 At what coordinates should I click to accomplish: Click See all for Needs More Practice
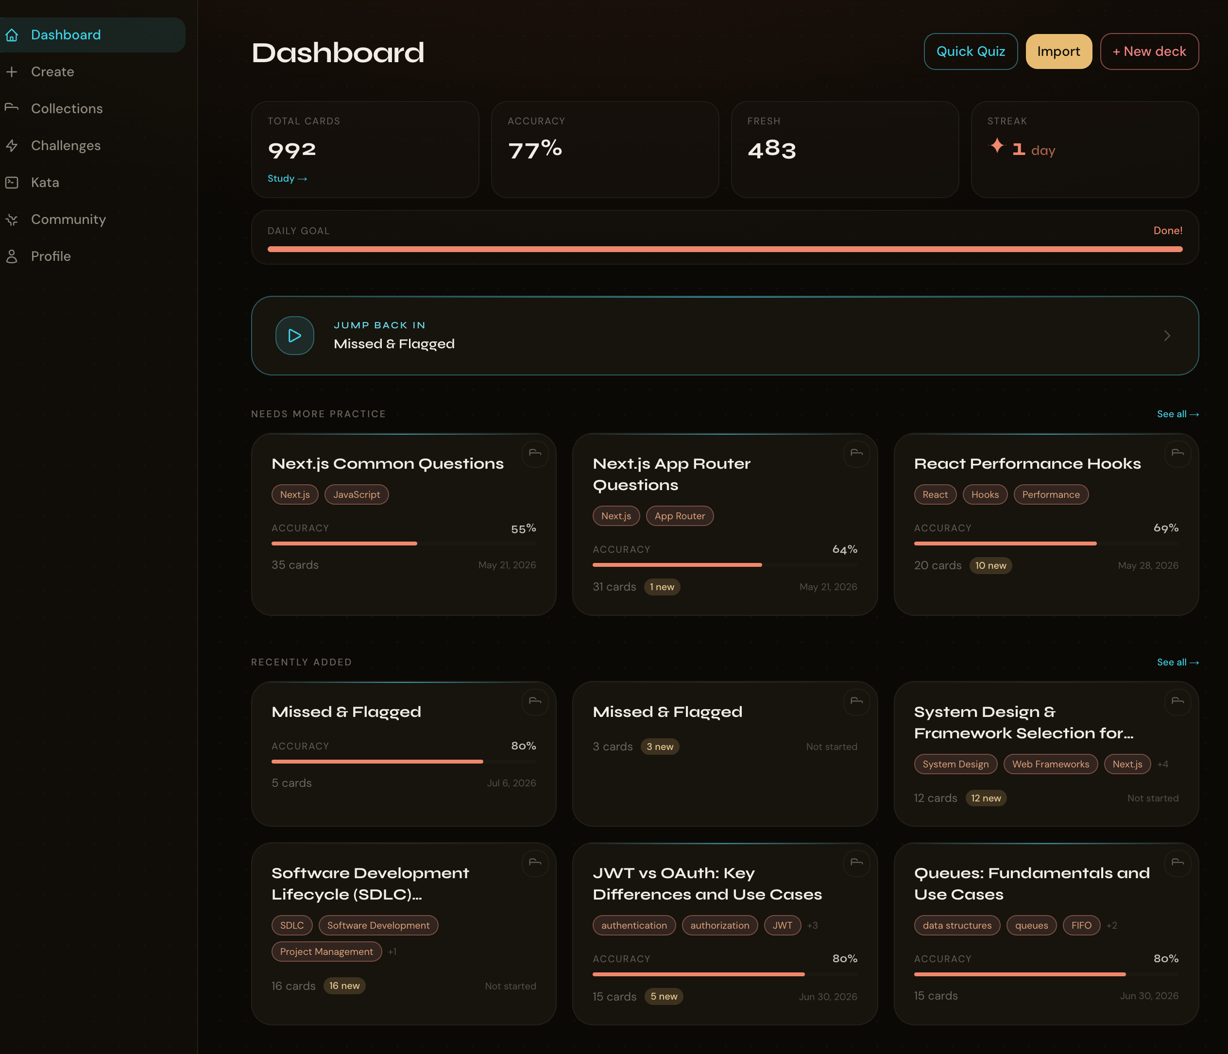point(1177,414)
